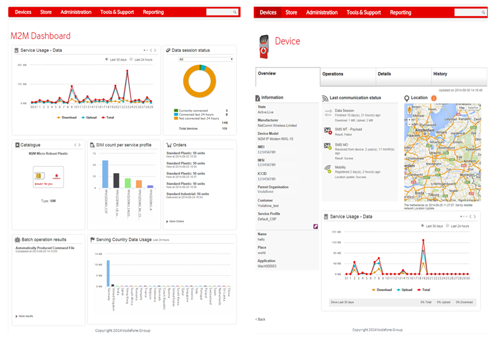
Task: Click the Orders shopping cart icon
Action: 169,145
